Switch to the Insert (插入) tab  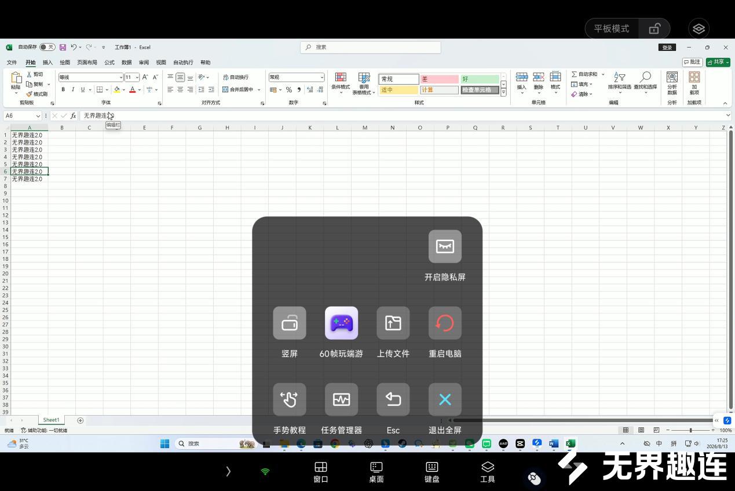coord(47,63)
